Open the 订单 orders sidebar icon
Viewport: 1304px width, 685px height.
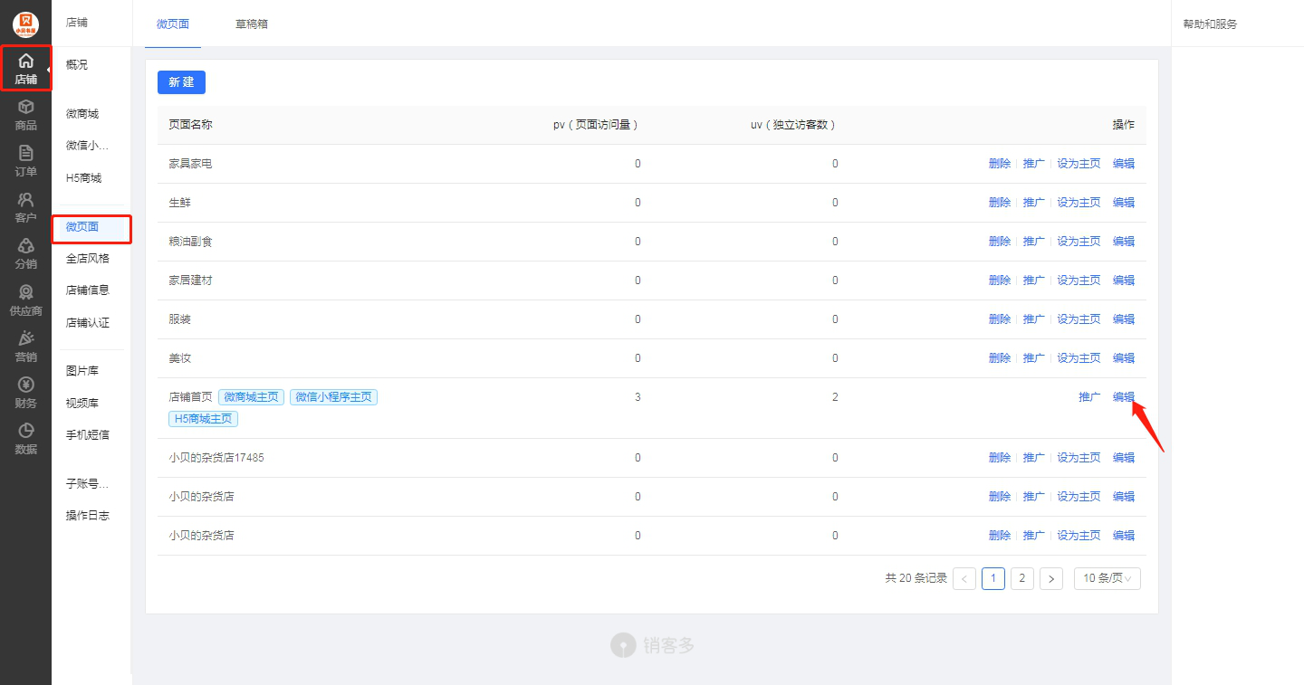coord(25,161)
